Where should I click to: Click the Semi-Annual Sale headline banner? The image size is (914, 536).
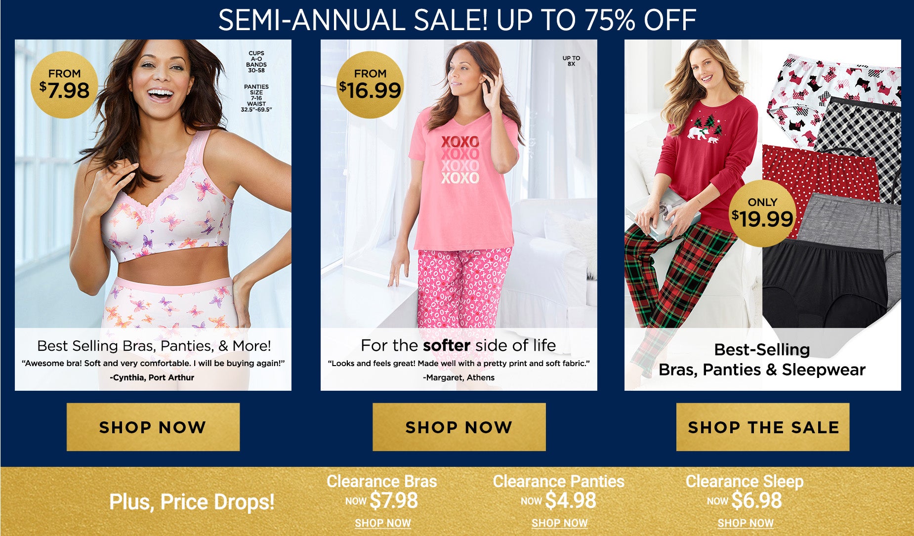457,20
